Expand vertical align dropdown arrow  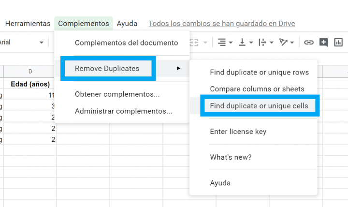(251, 43)
